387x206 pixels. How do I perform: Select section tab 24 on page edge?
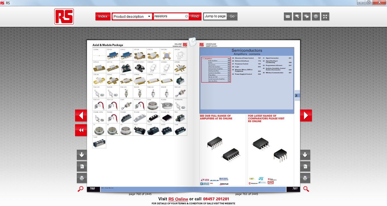297,96
